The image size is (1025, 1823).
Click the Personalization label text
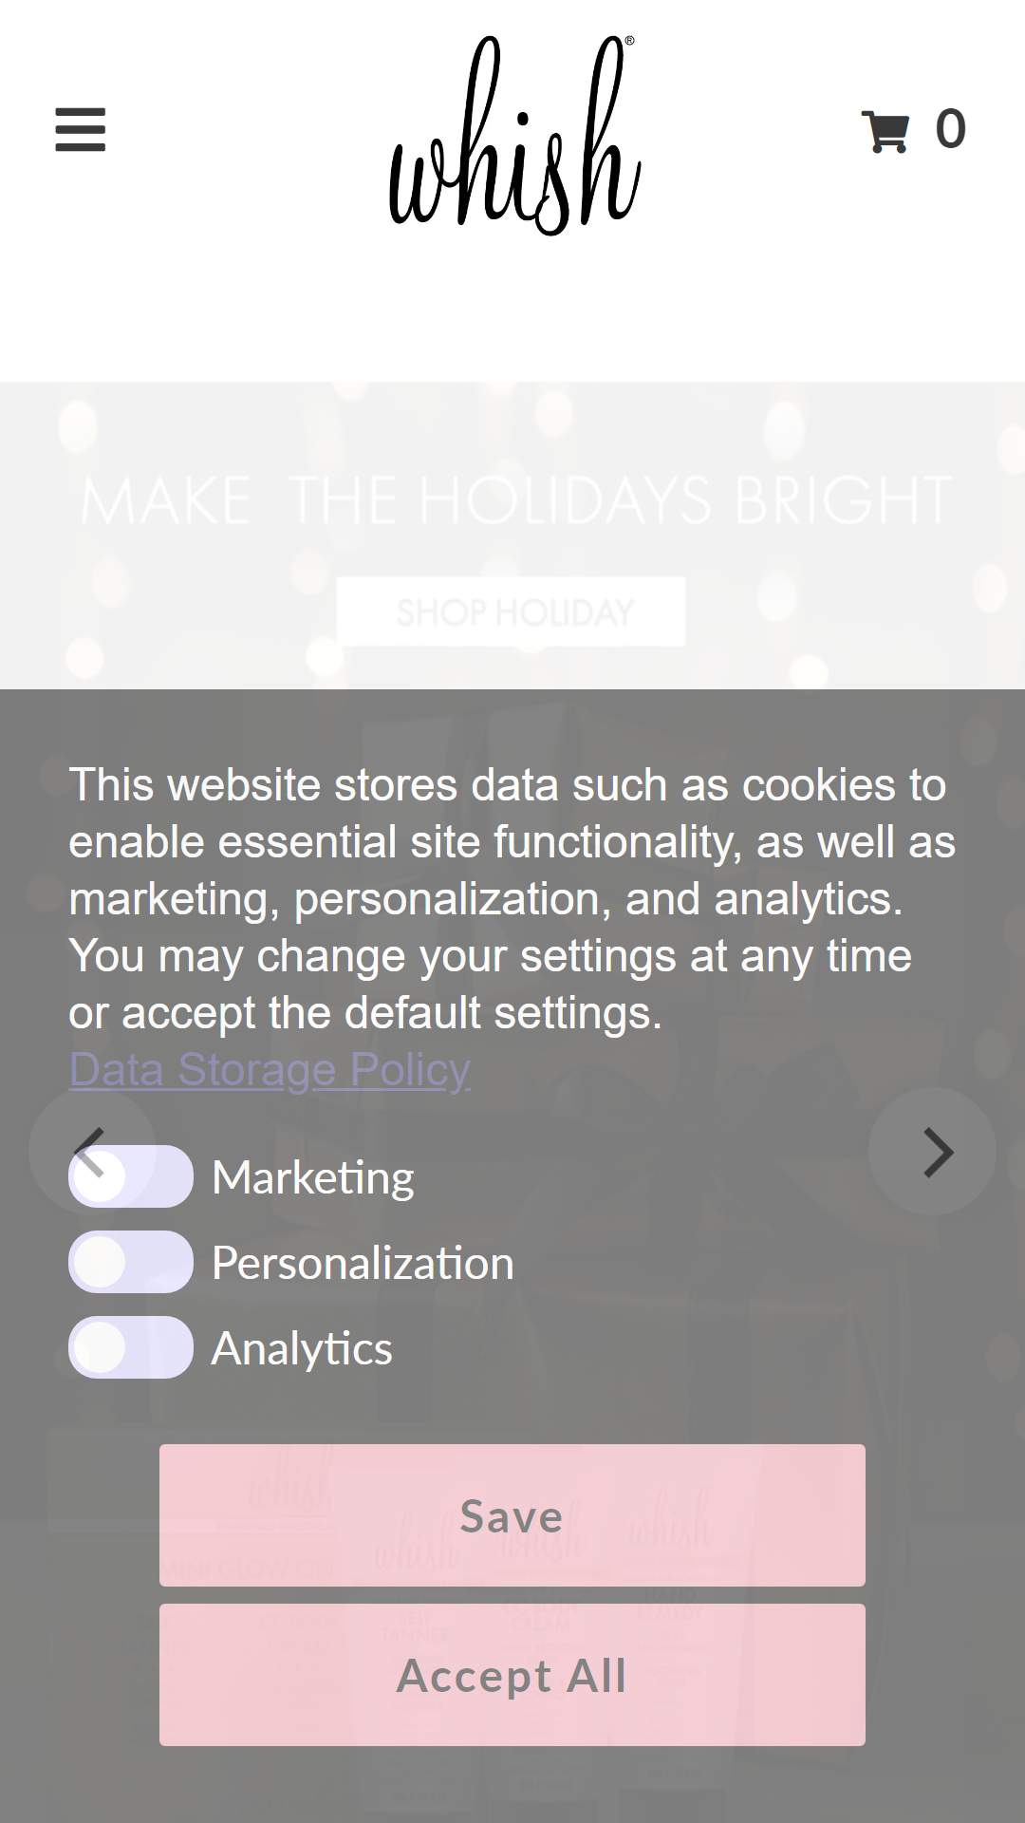(x=363, y=1263)
